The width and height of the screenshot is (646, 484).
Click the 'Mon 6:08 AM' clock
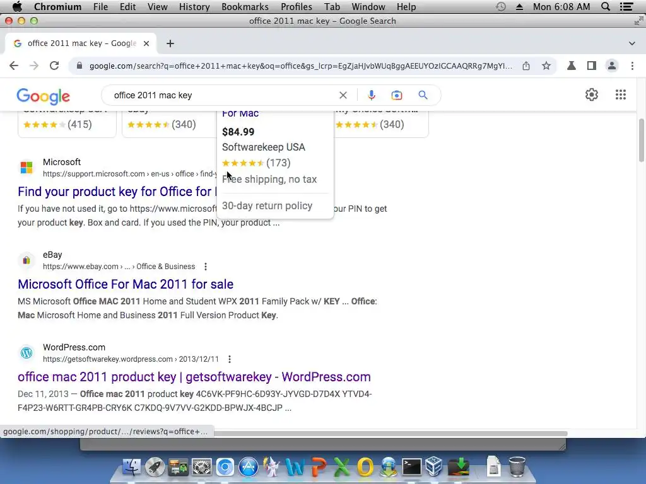click(561, 6)
